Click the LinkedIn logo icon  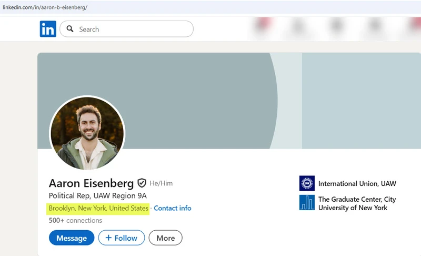point(48,29)
